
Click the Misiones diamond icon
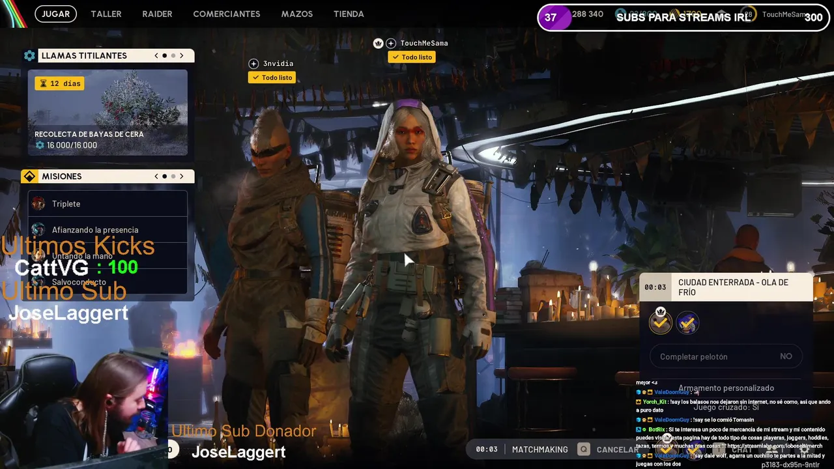pos(29,177)
